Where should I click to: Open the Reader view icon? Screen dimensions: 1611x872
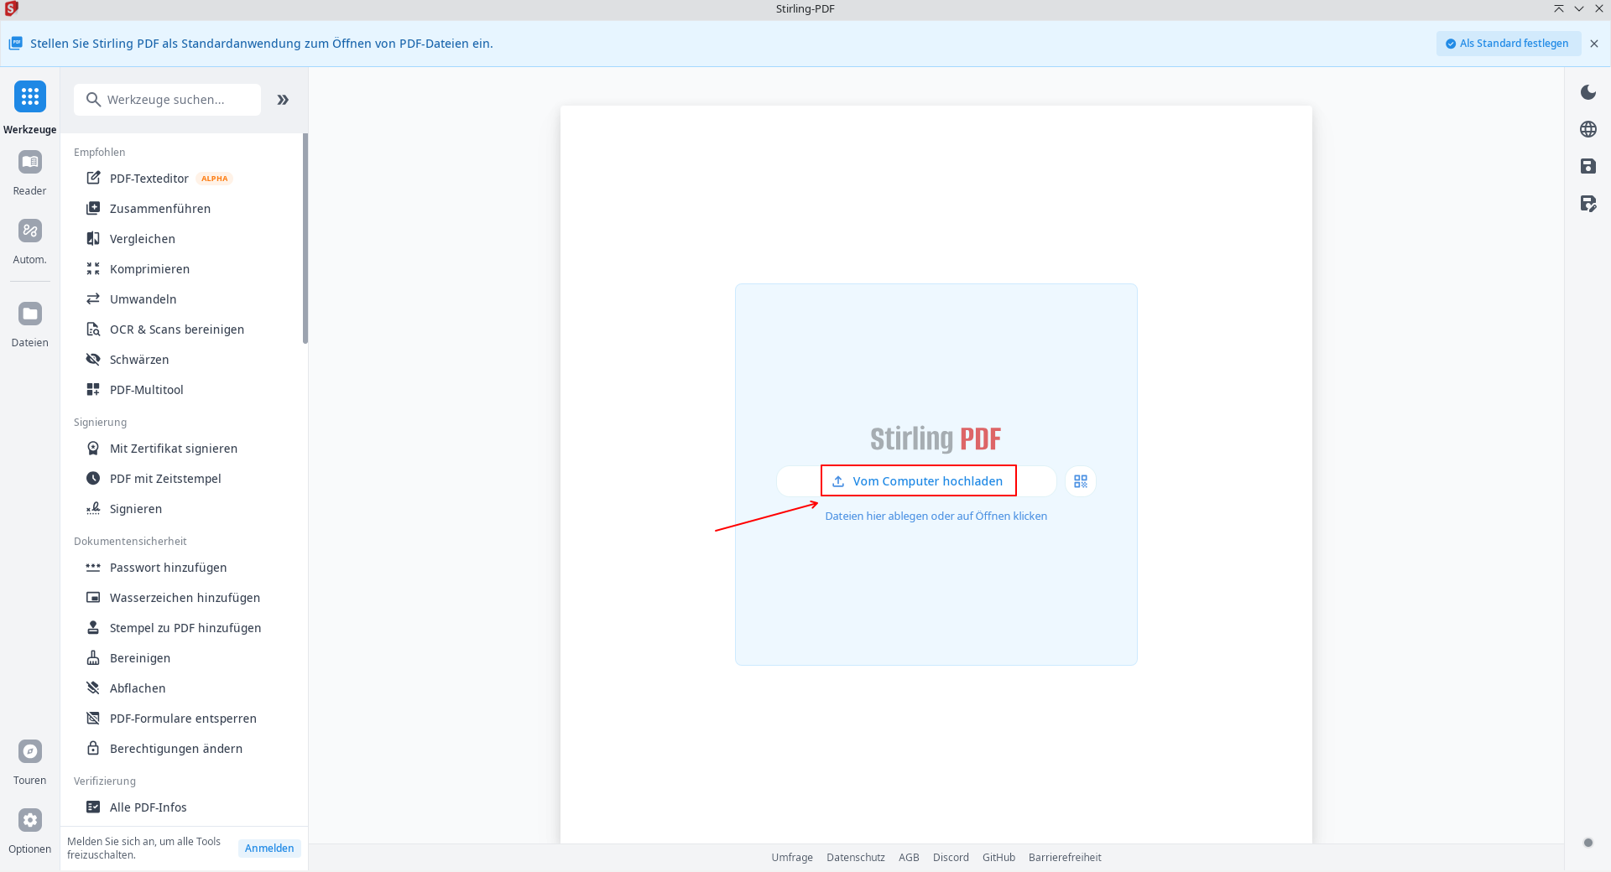pyautogui.click(x=30, y=163)
